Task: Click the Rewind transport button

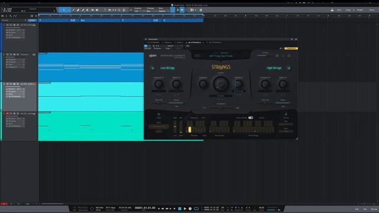Action: pyautogui.click(x=162, y=209)
